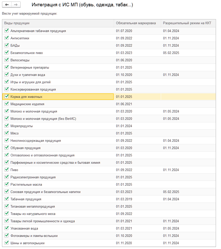
Task: Disable the Упакованная вода checkbox
Action: click(x=7, y=228)
